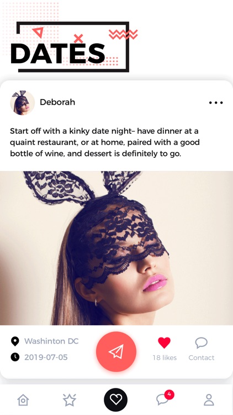Click the DATES header logo
Screen dimensions: 233x415
pos(70,47)
